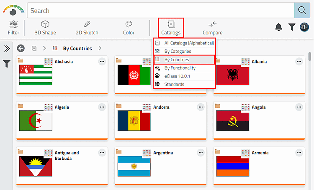This screenshot has height=190, width=314.
Task: Click the countries grid icon on Andorra card
Action: pyautogui.click(x=147, y=107)
